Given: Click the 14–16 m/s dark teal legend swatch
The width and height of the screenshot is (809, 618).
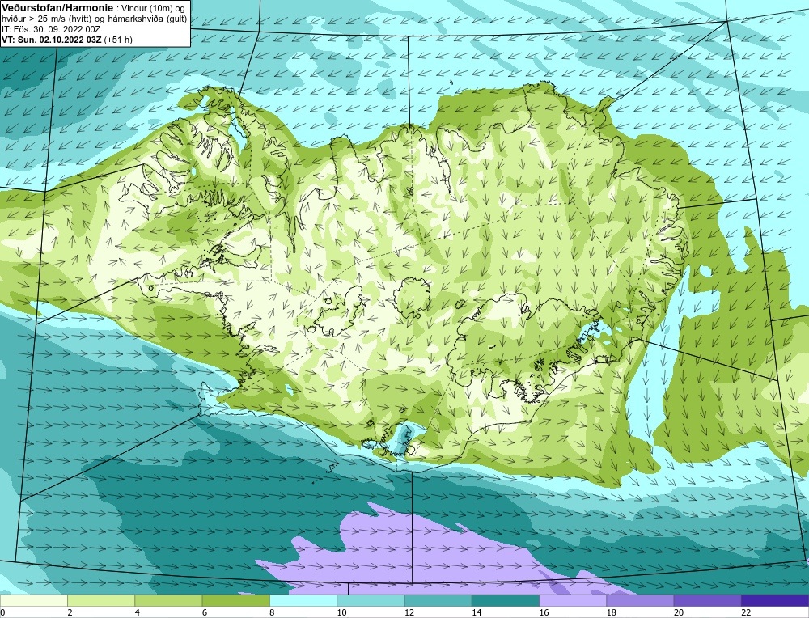Looking at the screenshot, I should (x=506, y=600).
